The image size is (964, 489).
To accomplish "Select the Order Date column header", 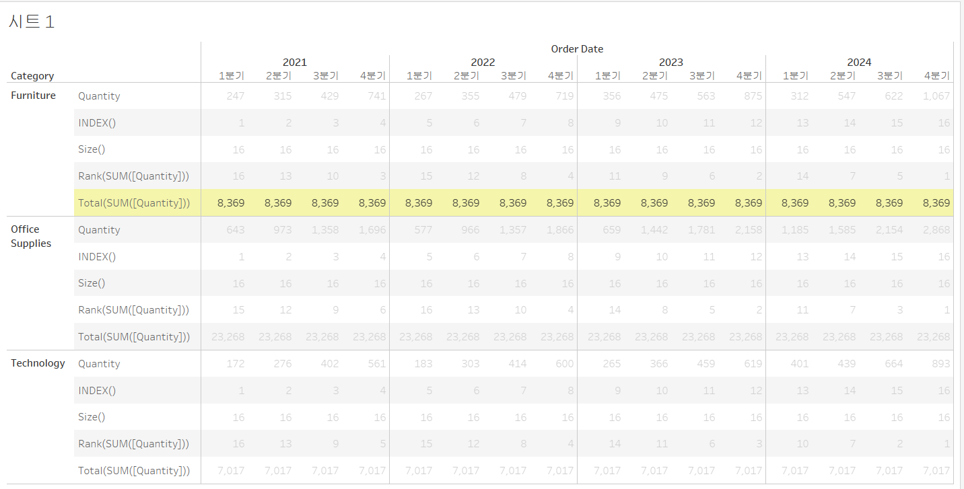I will click(x=577, y=48).
